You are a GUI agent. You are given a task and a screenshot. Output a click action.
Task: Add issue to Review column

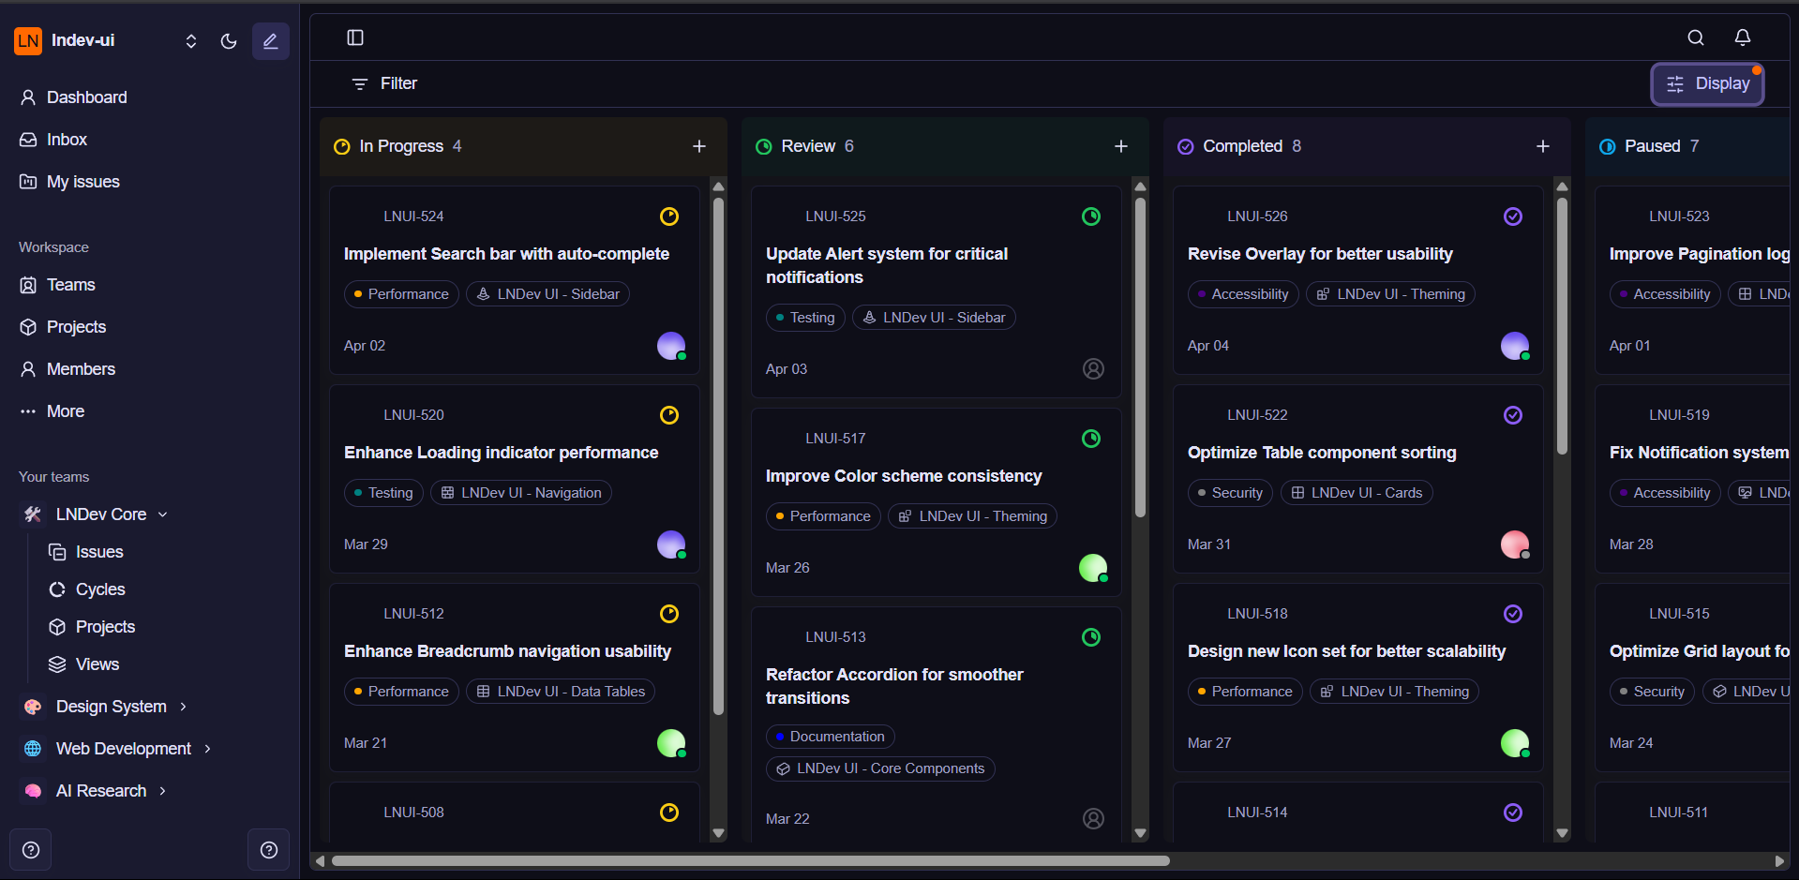pos(1120,146)
